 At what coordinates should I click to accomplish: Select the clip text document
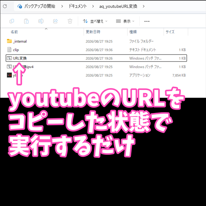click(x=96, y=50)
